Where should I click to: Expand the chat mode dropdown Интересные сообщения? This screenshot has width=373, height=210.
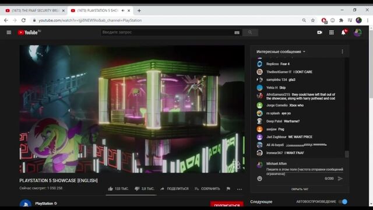pos(281,52)
